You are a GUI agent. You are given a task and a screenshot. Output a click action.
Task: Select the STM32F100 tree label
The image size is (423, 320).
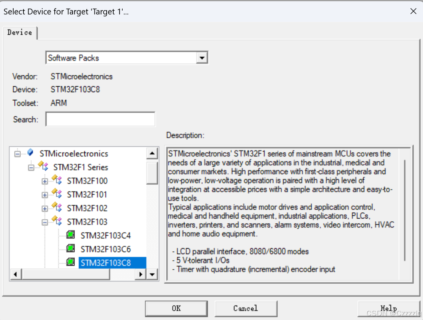[87, 181]
